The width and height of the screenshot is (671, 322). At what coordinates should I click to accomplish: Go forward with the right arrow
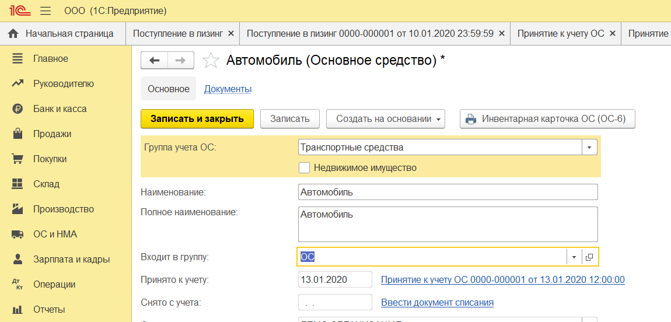click(180, 60)
